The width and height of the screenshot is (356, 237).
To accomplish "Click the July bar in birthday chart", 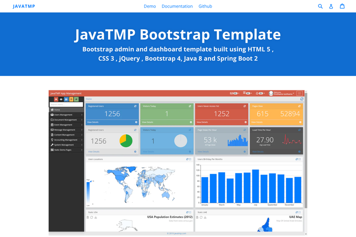I will (x=255, y=186).
